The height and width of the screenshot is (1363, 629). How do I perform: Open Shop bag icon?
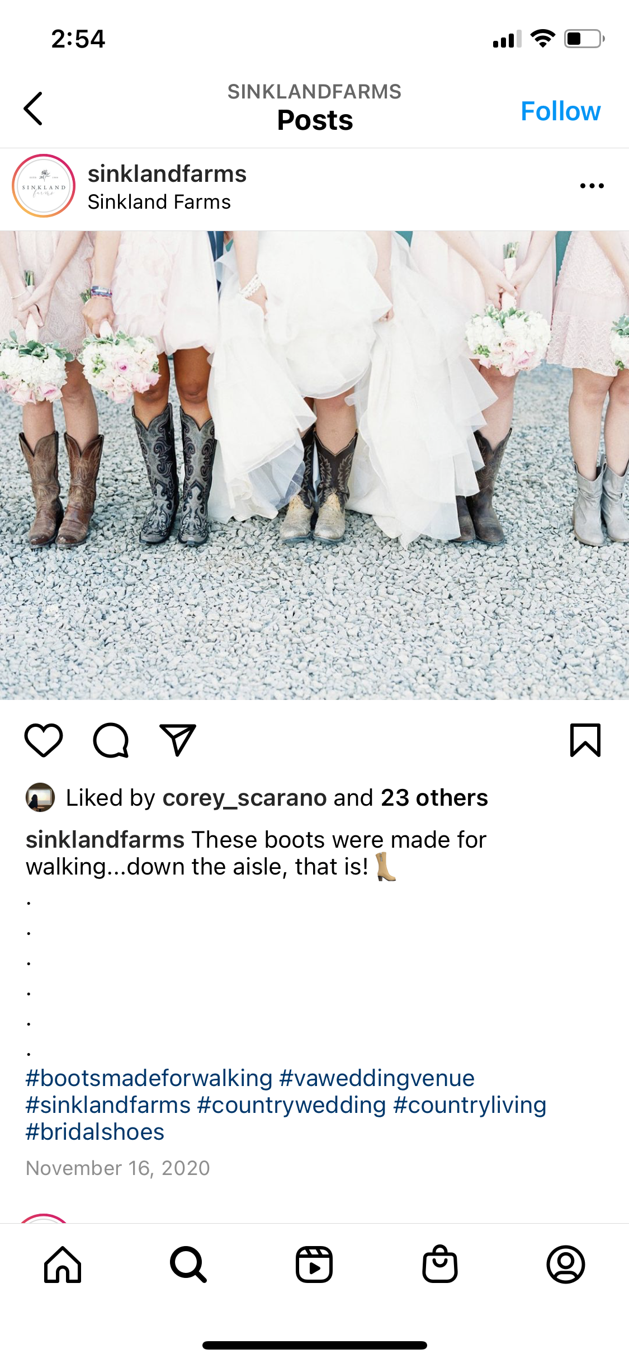440,1264
